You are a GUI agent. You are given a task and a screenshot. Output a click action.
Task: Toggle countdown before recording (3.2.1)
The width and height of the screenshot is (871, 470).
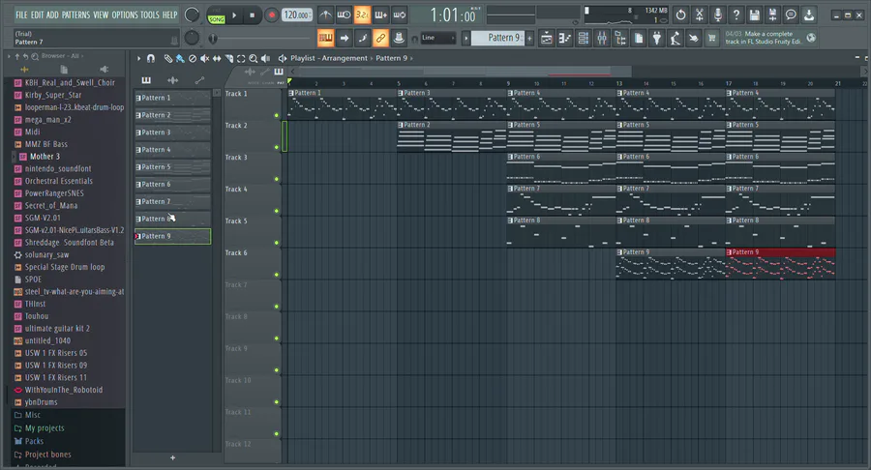[x=362, y=15]
